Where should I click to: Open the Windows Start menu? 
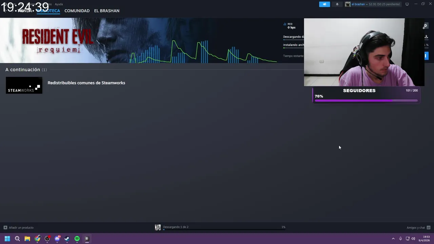pyautogui.click(x=7, y=239)
